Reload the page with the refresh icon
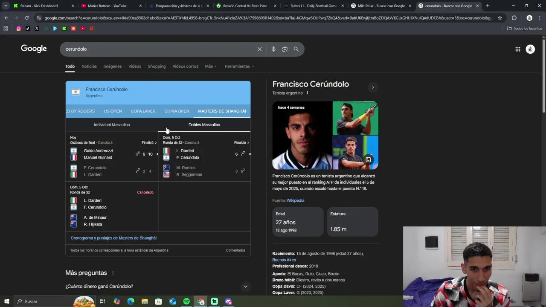 click(x=26, y=18)
